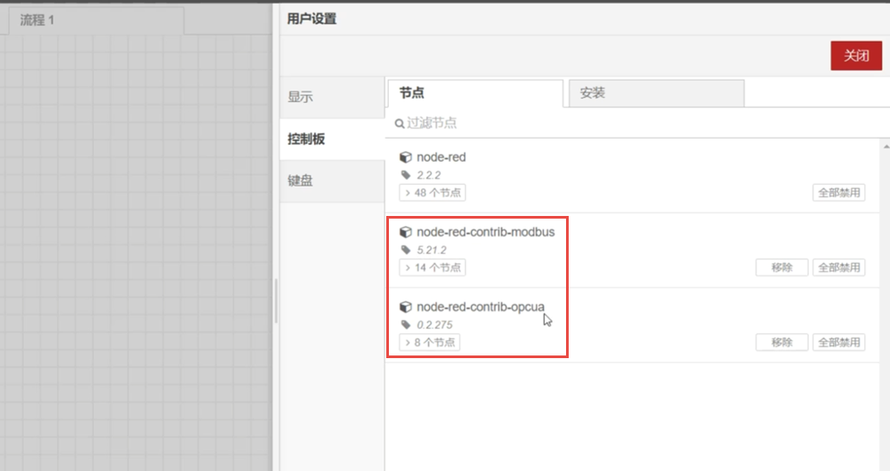Click the node-red-contrib-modbus package name

(x=486, y=232)
